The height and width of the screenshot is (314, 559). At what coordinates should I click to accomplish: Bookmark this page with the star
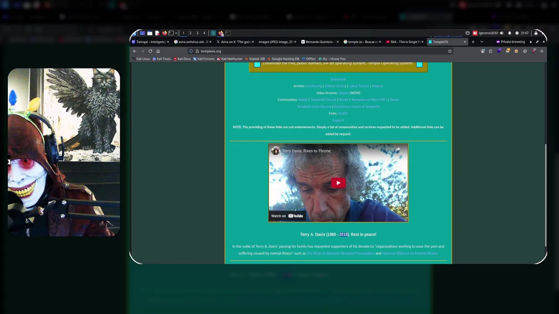[450, 51]
